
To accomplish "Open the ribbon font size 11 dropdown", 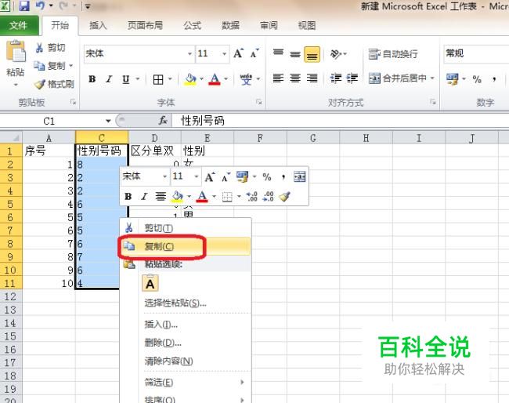I will 224,53.
